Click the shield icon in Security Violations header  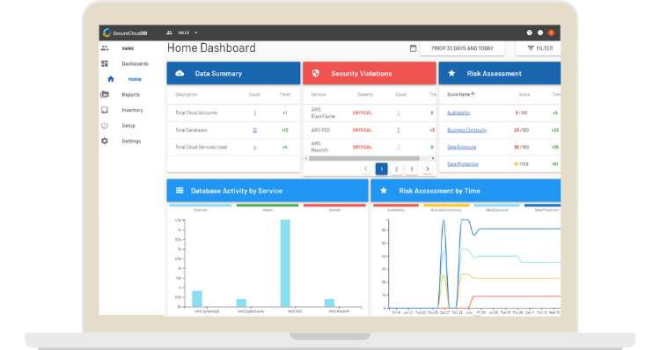(x=316, y=73)
